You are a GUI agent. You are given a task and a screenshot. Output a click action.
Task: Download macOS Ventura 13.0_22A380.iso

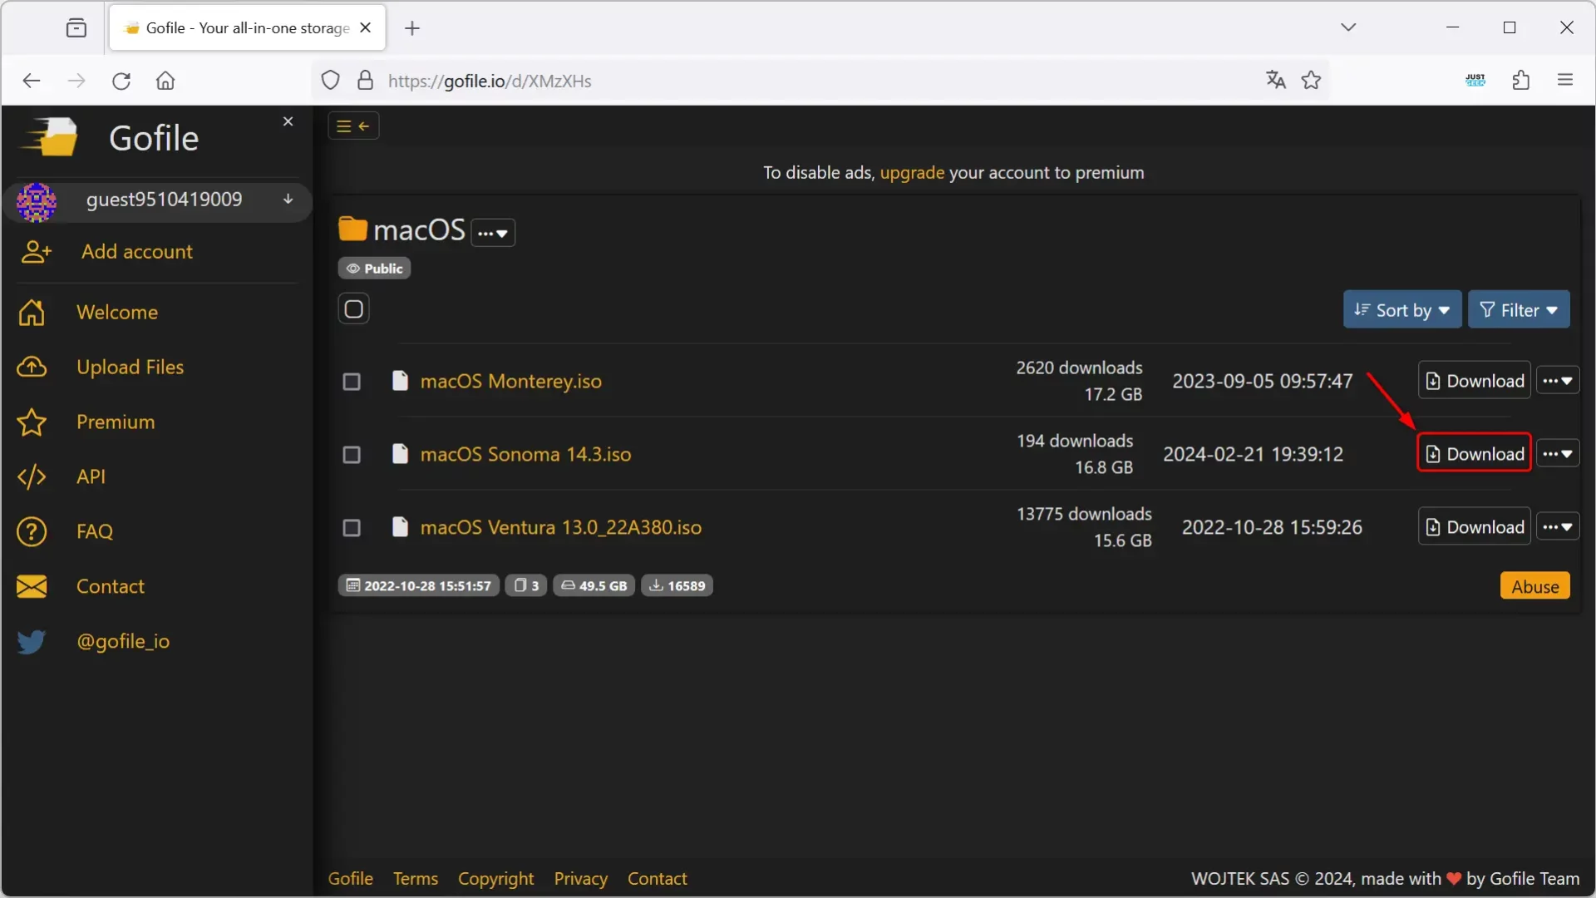pos(1475,527)
